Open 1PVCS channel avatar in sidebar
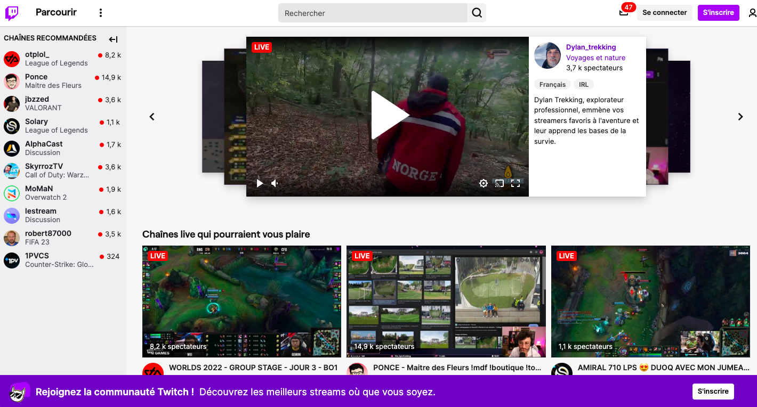 pyautogui.click(x=12, y=261)
